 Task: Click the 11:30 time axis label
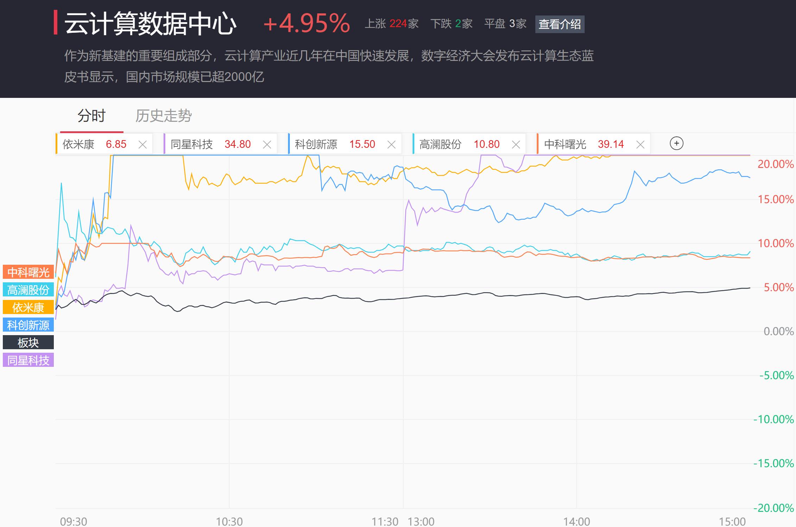click(385, 521)
